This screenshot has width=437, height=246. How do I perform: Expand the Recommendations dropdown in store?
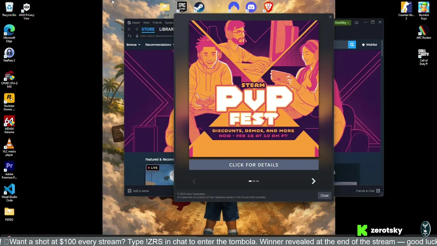[159, 45]
